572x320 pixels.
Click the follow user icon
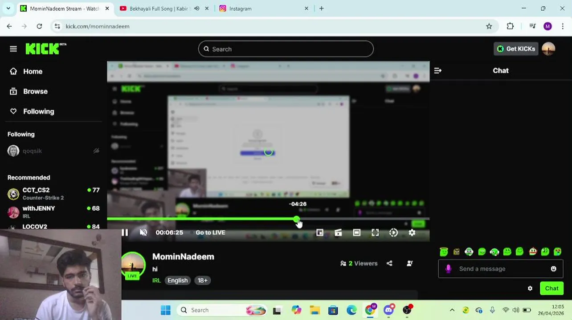tap(410, 264)
